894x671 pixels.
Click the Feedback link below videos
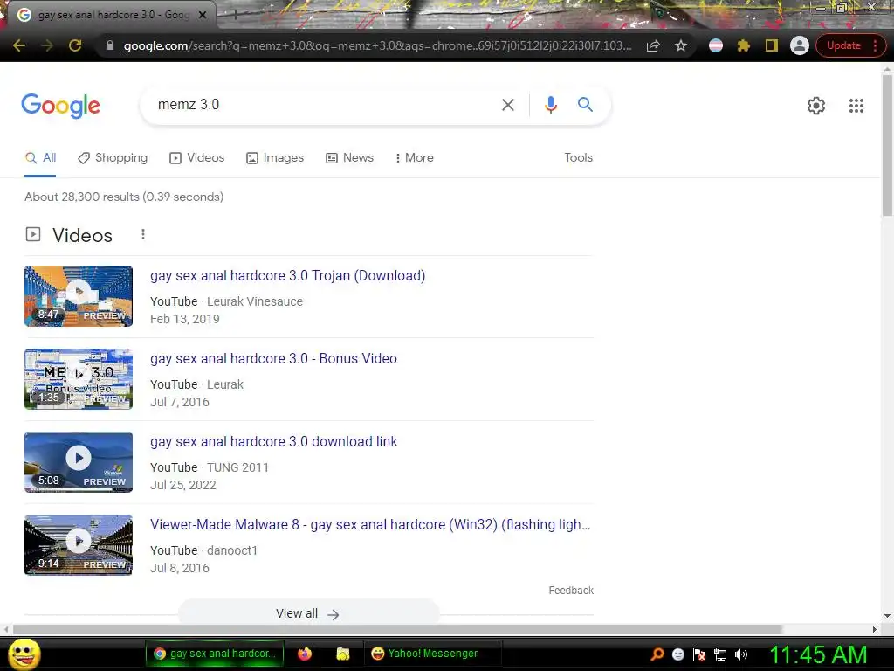pyautogui.click(x=571, y=591)
